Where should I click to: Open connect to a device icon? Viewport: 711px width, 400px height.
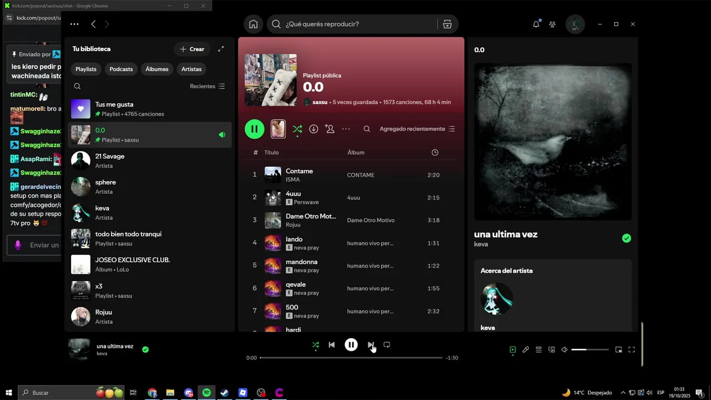[x=552, y=349]
